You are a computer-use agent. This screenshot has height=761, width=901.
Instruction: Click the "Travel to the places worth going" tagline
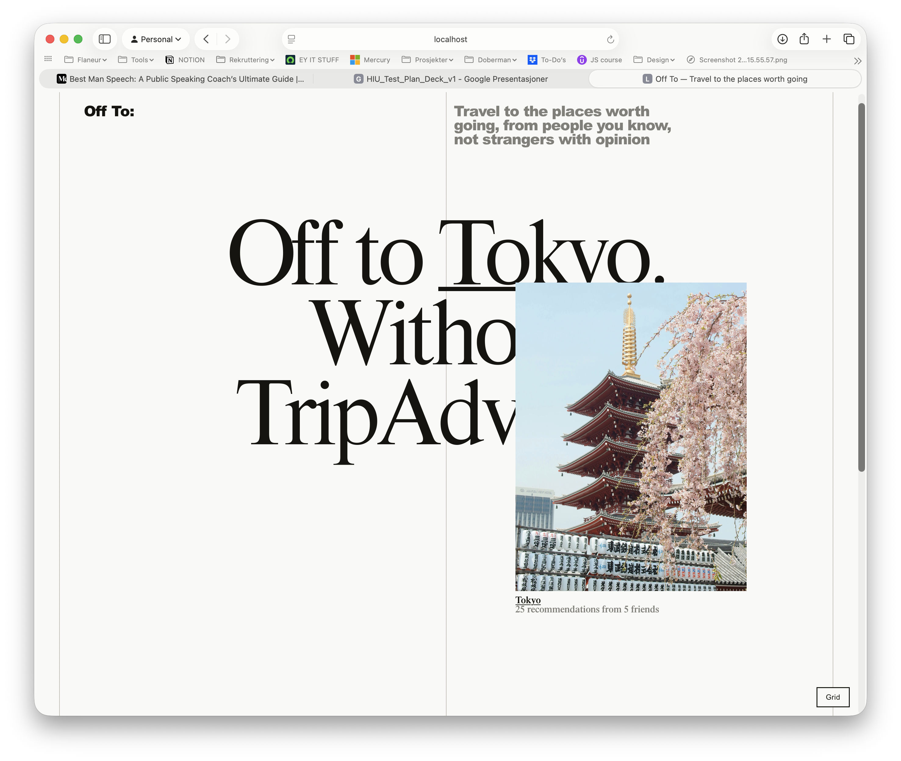tap(563, 125)
